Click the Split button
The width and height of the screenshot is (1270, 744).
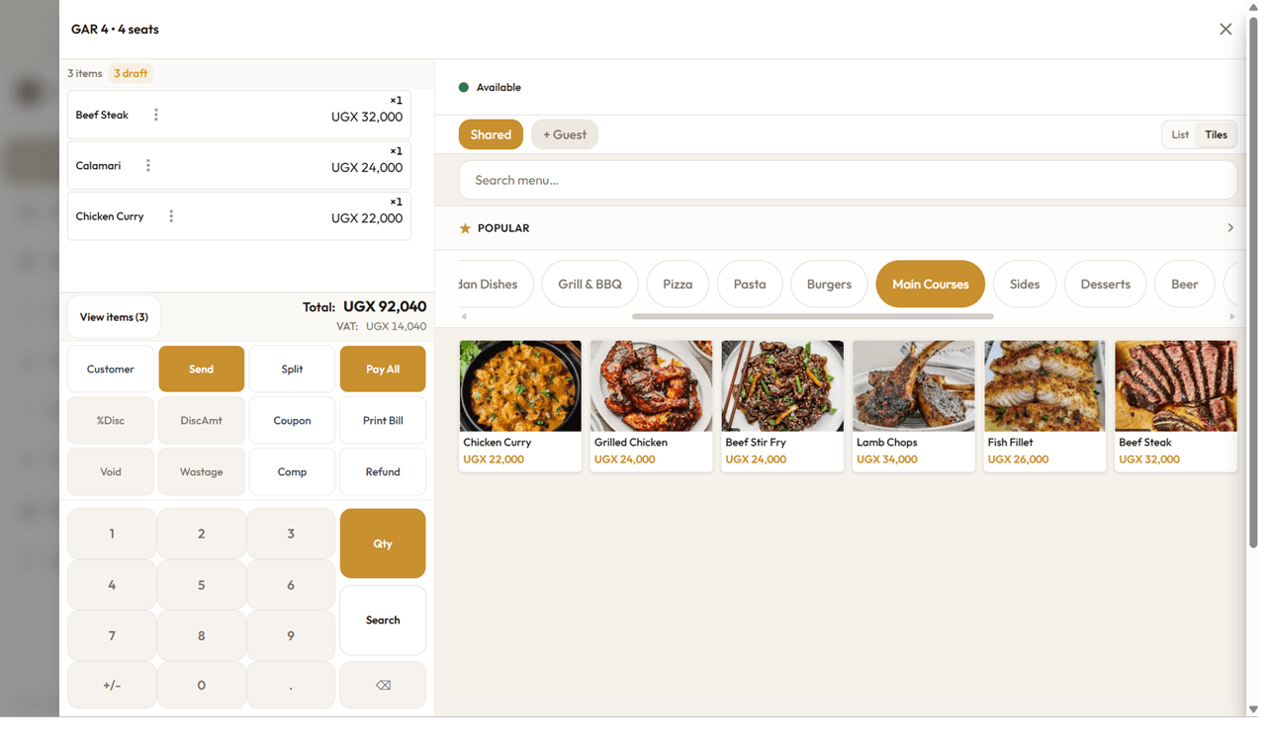point(292,369)
